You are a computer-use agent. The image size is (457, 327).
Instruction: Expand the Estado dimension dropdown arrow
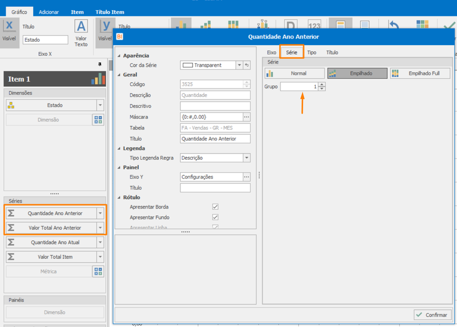[x=101, y=105]
